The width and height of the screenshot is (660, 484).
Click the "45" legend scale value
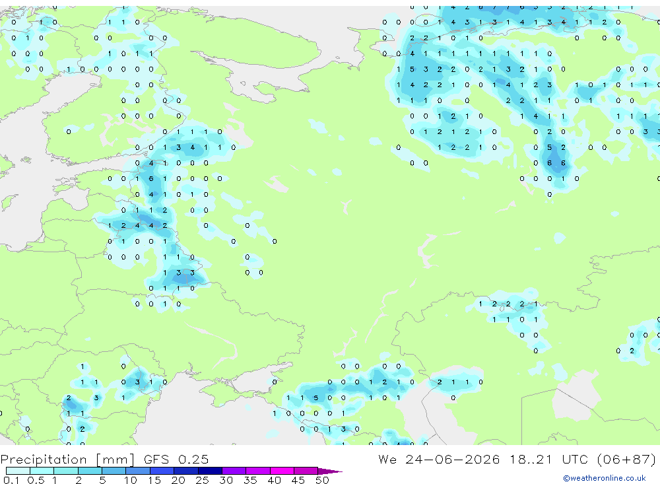(298, 480)
